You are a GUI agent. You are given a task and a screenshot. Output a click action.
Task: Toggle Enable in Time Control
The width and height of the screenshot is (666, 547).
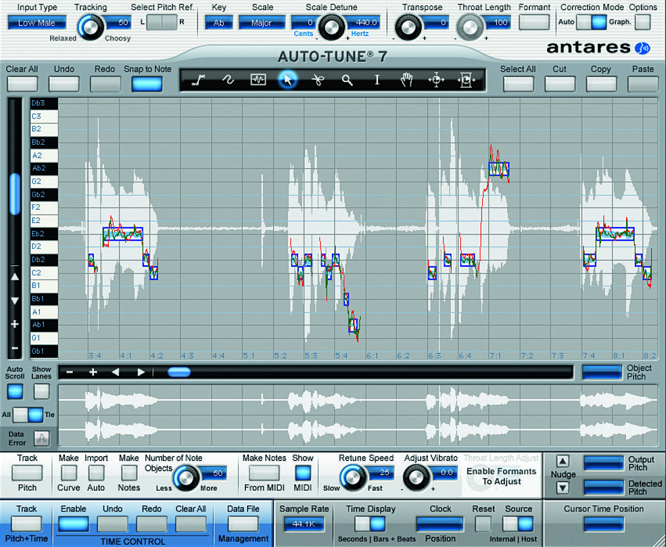tap(73, 524)
